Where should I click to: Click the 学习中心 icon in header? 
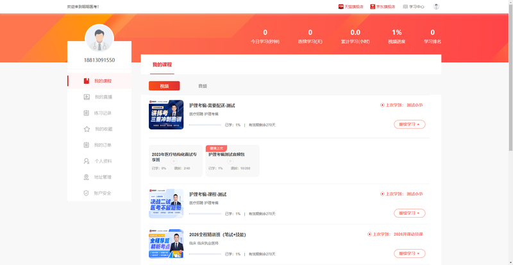(405, 6)
